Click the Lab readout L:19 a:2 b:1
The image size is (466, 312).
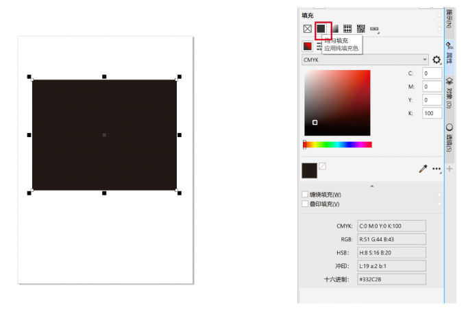391,266
